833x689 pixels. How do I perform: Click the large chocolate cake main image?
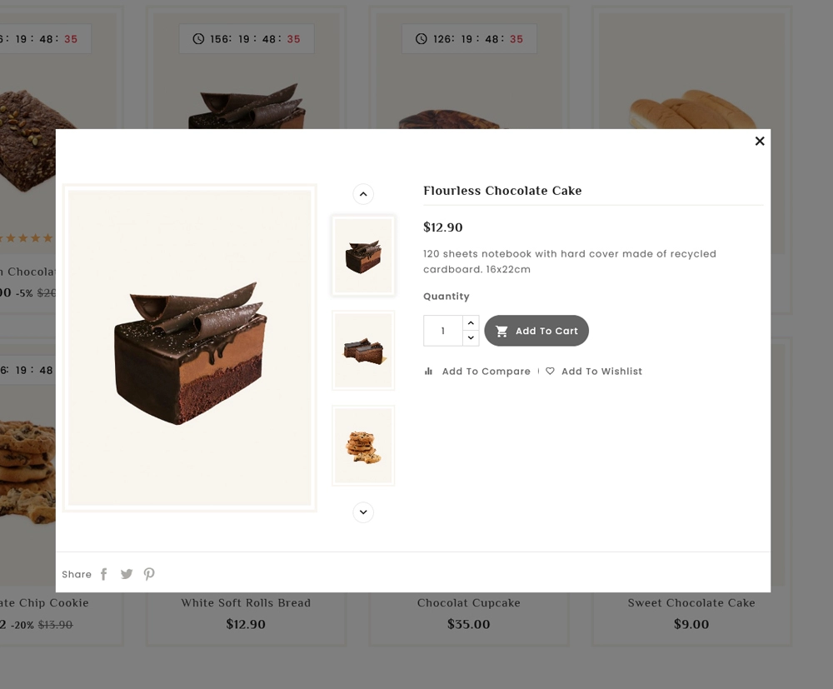(190, 348)
